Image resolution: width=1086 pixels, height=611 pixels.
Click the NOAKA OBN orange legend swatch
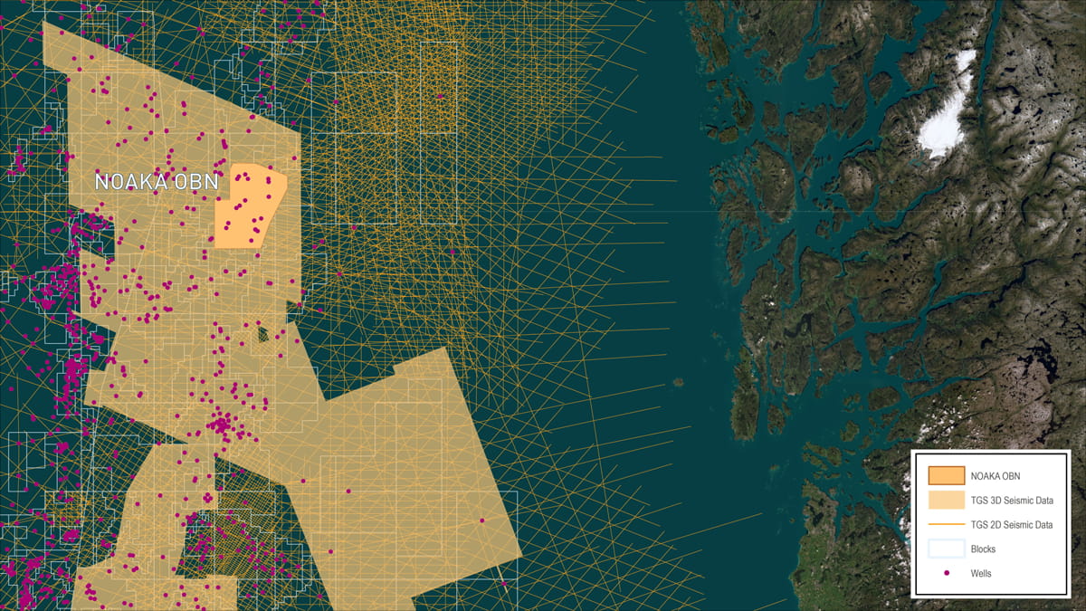pos(946,474)
